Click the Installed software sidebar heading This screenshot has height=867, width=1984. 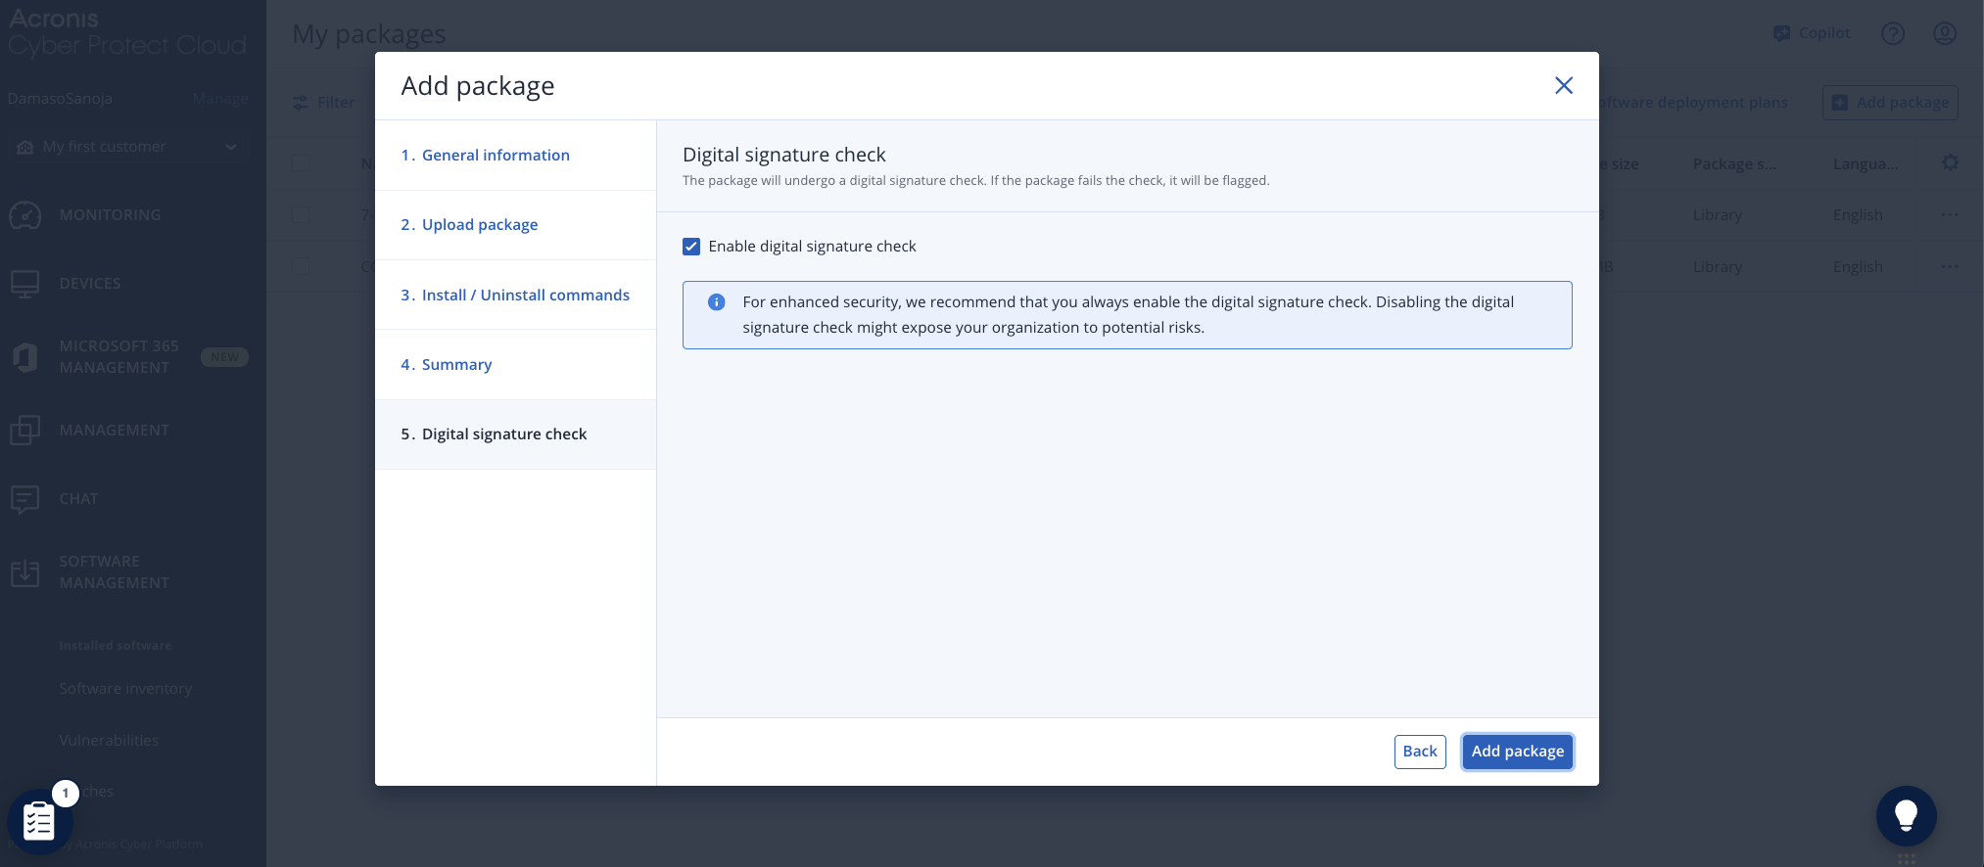click(x=116, y=646)
